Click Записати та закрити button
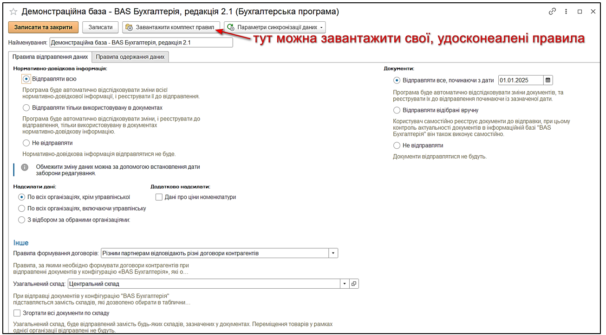The image size is (606, 335). (x=43, y=27)
